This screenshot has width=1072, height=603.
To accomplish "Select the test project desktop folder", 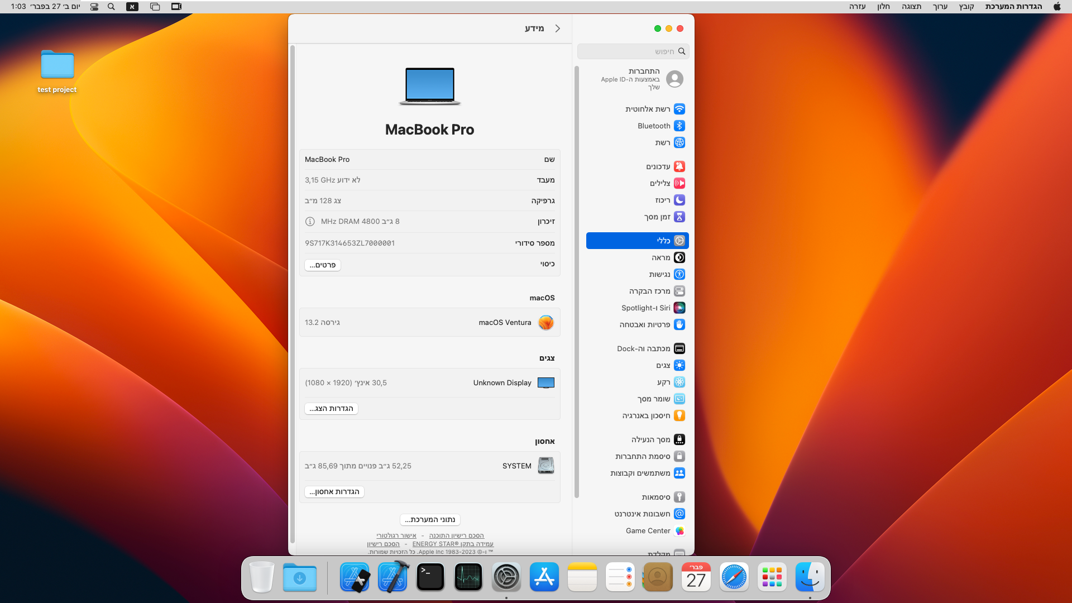I will (57, 71).
